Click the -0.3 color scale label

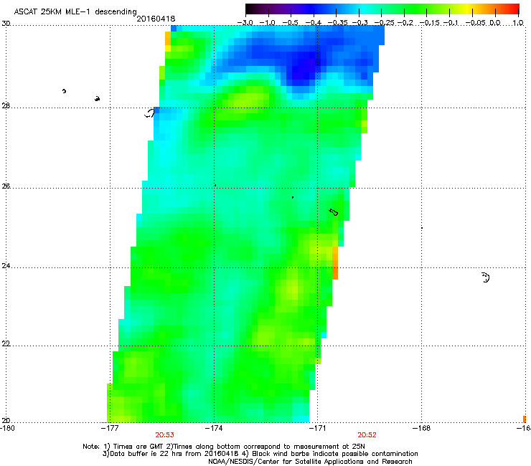360,23
